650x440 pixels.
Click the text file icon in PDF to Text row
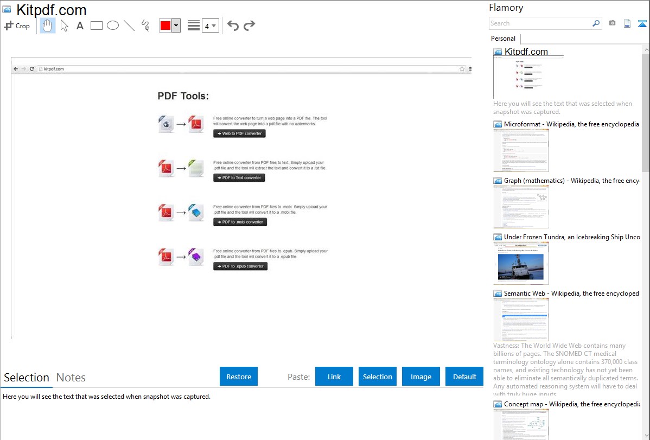[196, 168]
